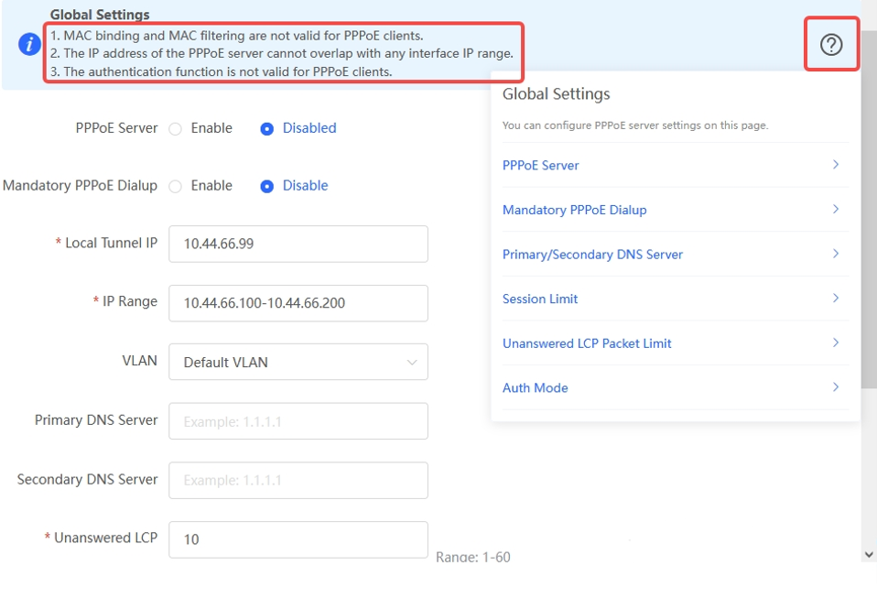The width and height of the screenshot is (877, 598).
Task: Focus the Secondary DNS Server field
Action: point(298,480)
